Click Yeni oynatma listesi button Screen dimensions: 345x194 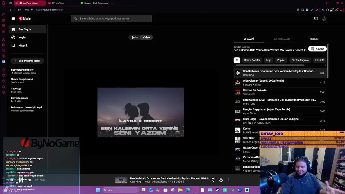pos(27,61)
